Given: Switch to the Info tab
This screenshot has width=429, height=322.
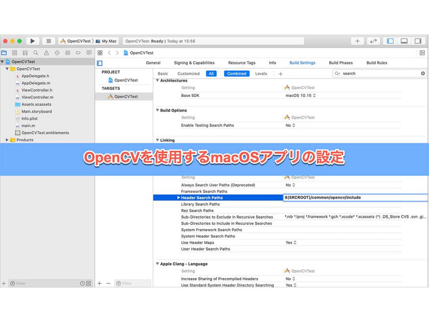Looking at the screenshot, I should [x=272, y=63].
